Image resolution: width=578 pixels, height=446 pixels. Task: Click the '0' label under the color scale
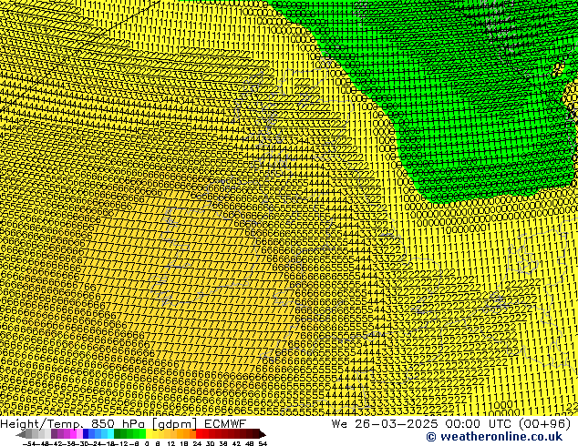[x=147, y=443]
